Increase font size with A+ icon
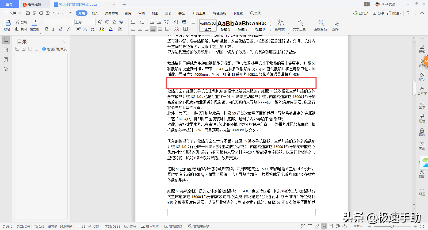This screenshot has width=428, height=230. click(100, 22)
